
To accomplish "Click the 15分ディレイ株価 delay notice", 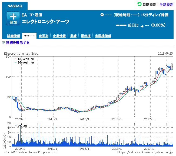I will 155,15.
